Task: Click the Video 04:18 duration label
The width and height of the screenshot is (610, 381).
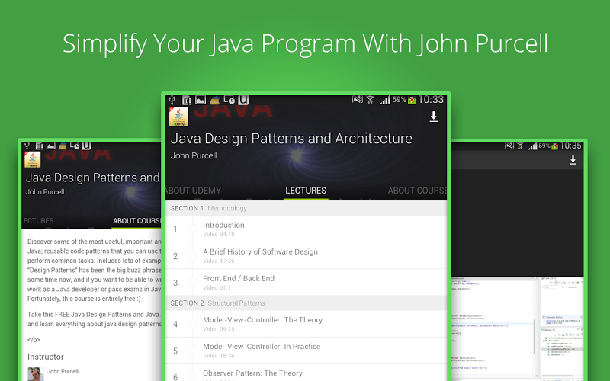Action: (x=218, y=235)
